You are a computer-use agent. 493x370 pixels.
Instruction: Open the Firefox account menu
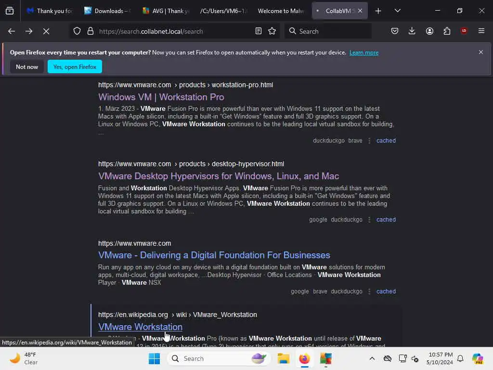coord(429,31)
